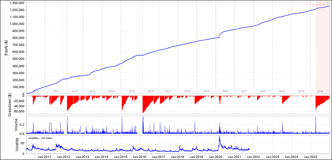The height and width of the screenshot is (160, 332).
Task: Click the grey 2010 year label in equity chart
Action: (x=35, y=91)
